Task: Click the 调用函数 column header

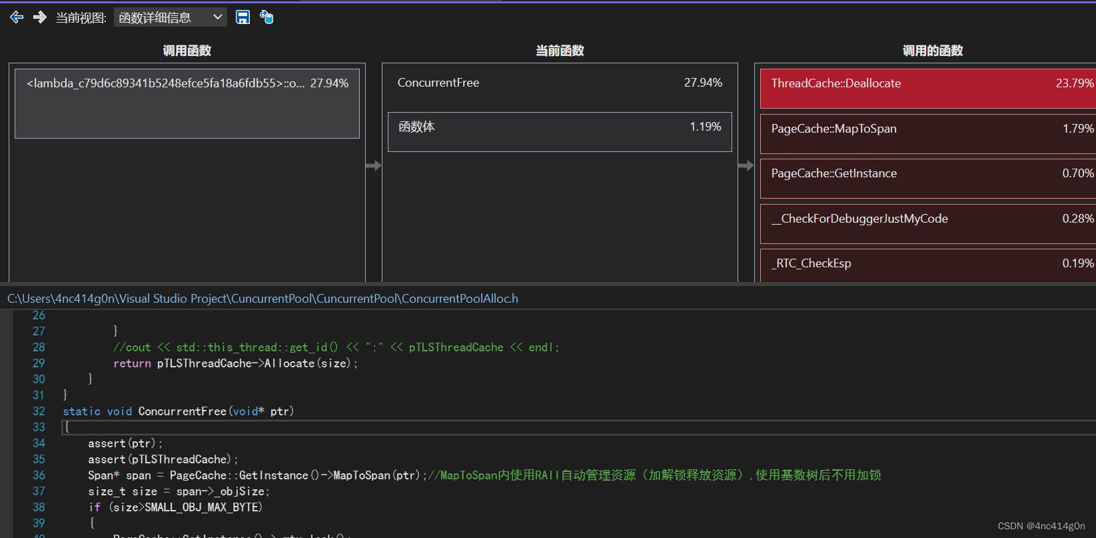Action: coord(187,51)
